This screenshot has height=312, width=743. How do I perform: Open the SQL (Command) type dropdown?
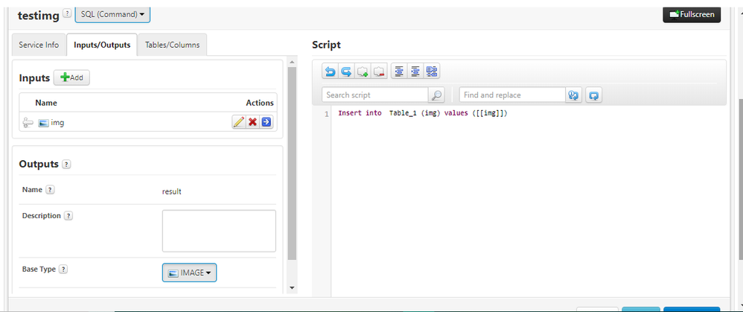coord(112,14)
